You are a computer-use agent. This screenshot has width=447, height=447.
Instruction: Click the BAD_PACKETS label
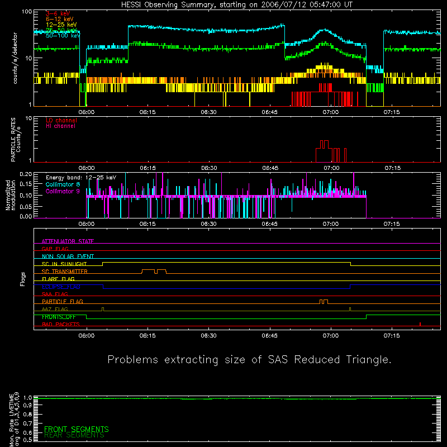[61, 324]
